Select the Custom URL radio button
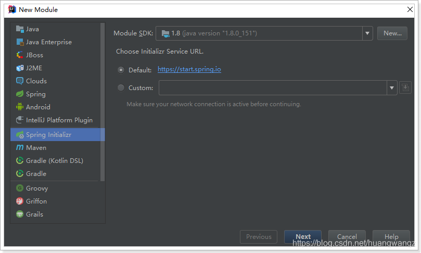The width and height of the screenshot is (421, 253). pyautogui.click(x=121, y=88)
